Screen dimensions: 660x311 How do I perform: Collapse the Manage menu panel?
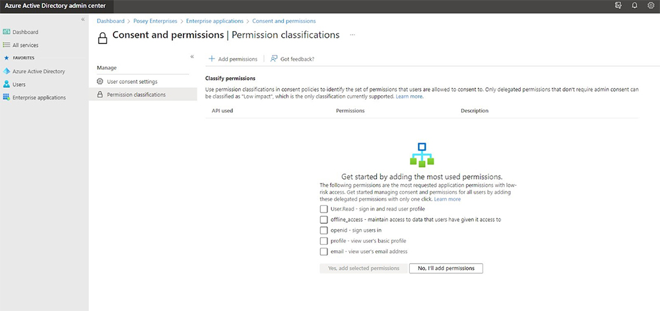[192, 56]
